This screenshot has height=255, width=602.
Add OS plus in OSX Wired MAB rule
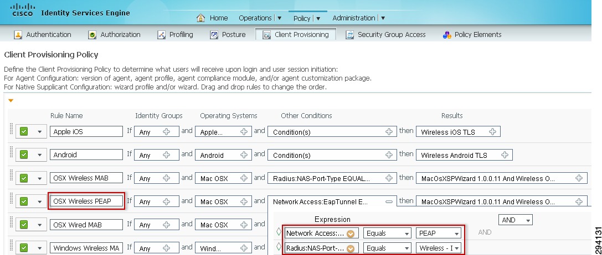244,225
